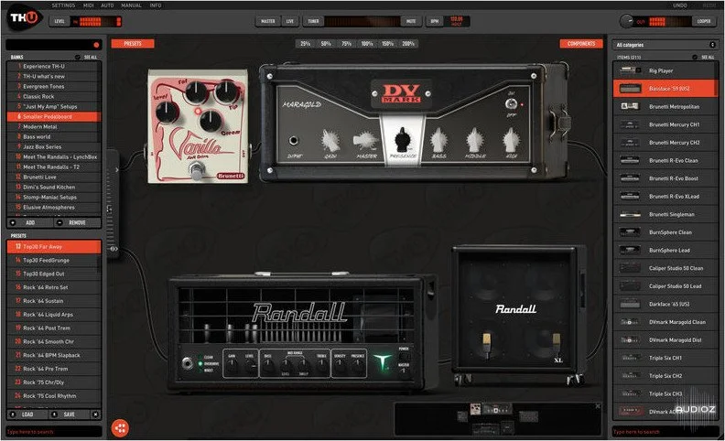Click the Components tab button
Viewport: 725px width, 441px height.
[x=581, y=43]
